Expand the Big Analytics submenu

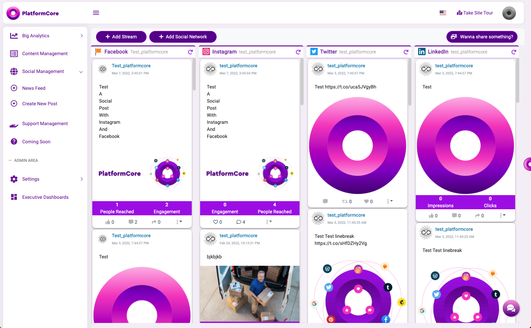(x=82, y=36)
